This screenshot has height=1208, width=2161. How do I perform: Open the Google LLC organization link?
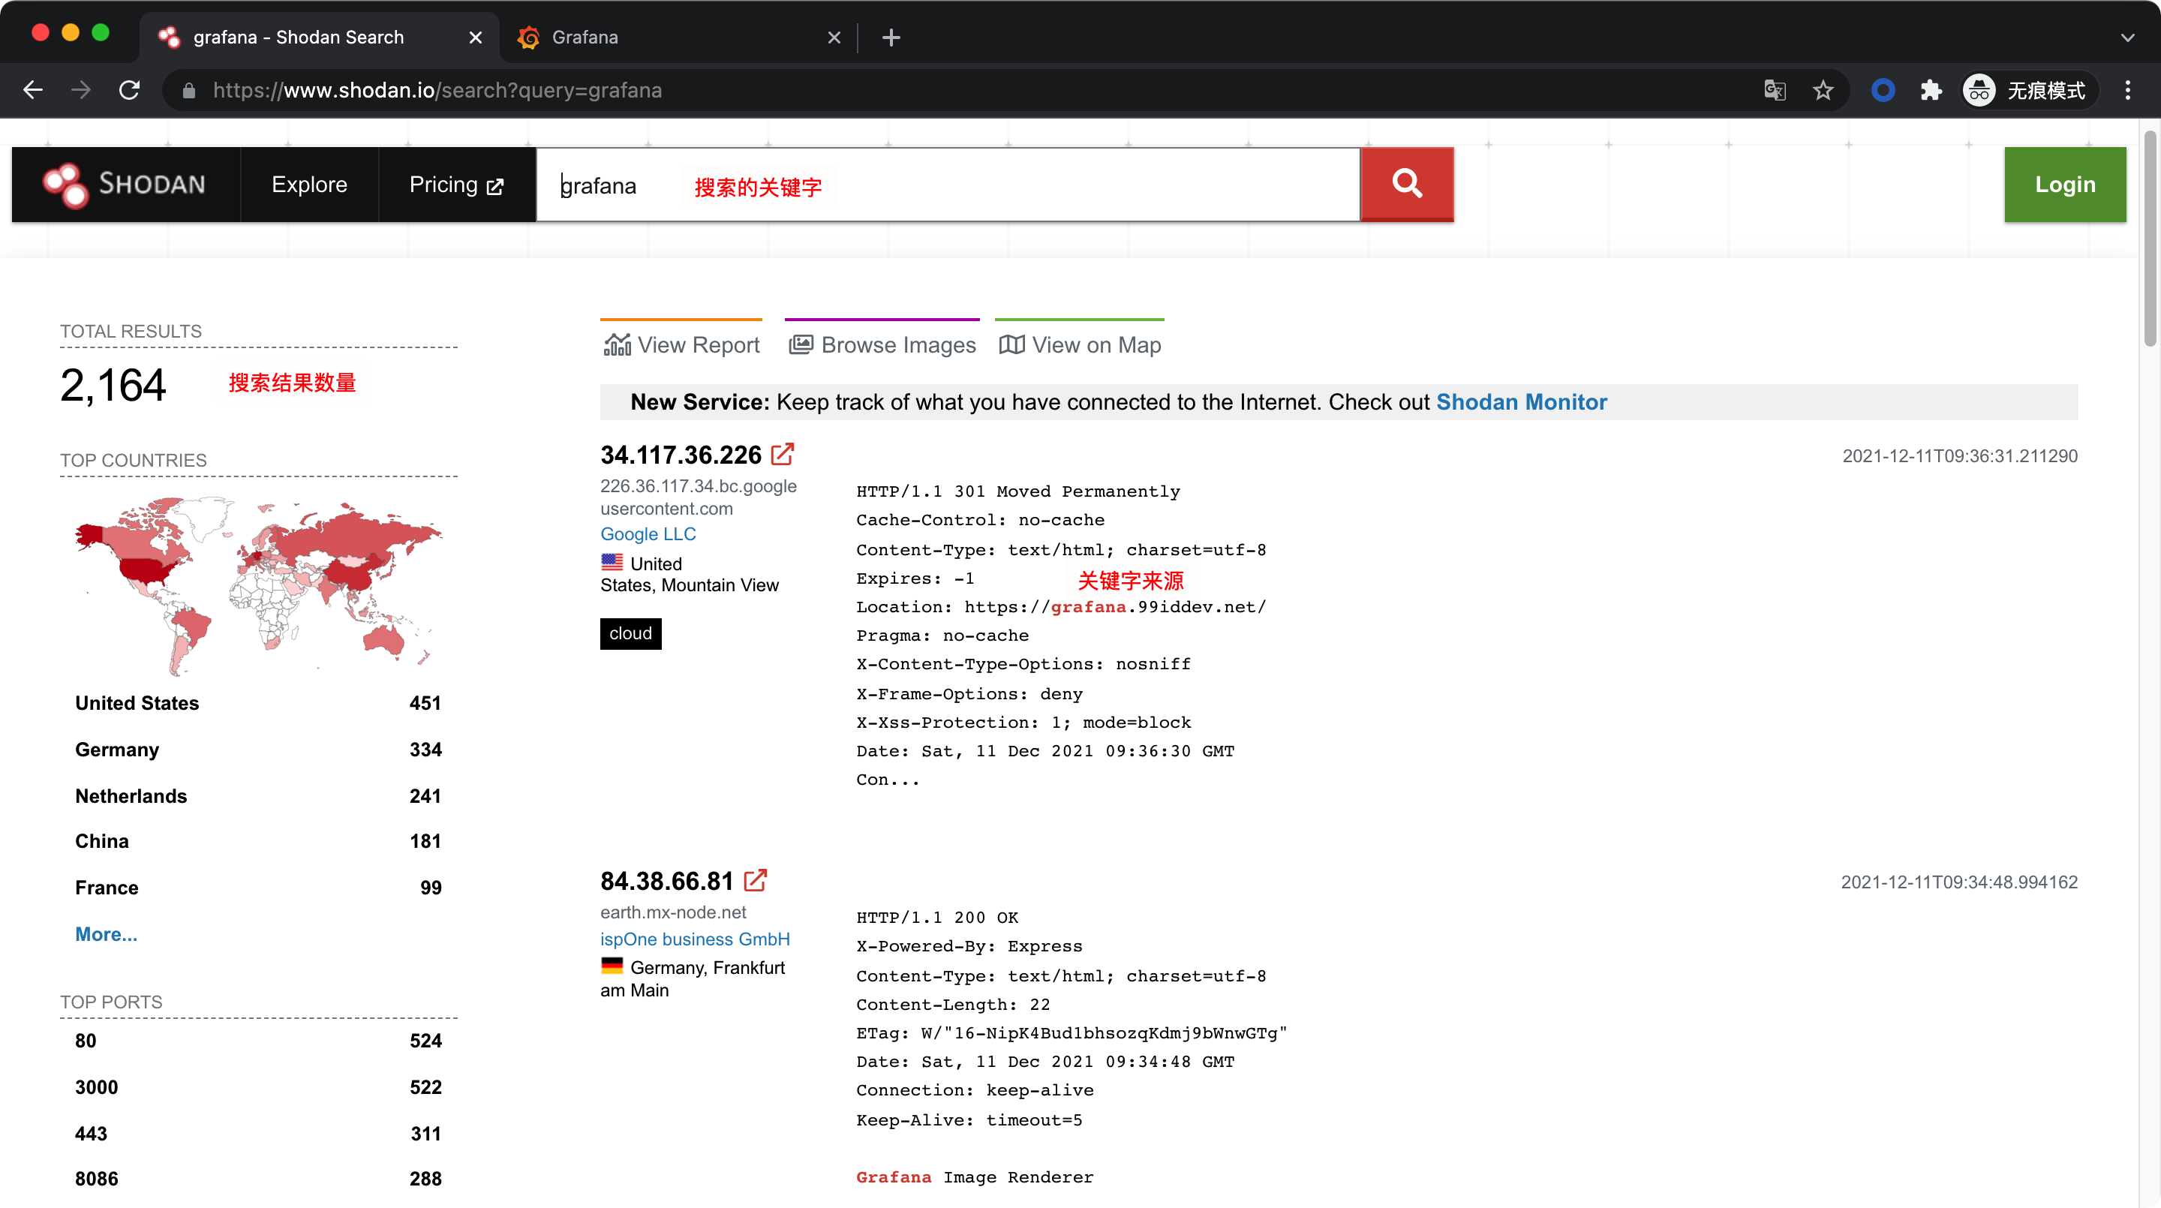(648, 533)
